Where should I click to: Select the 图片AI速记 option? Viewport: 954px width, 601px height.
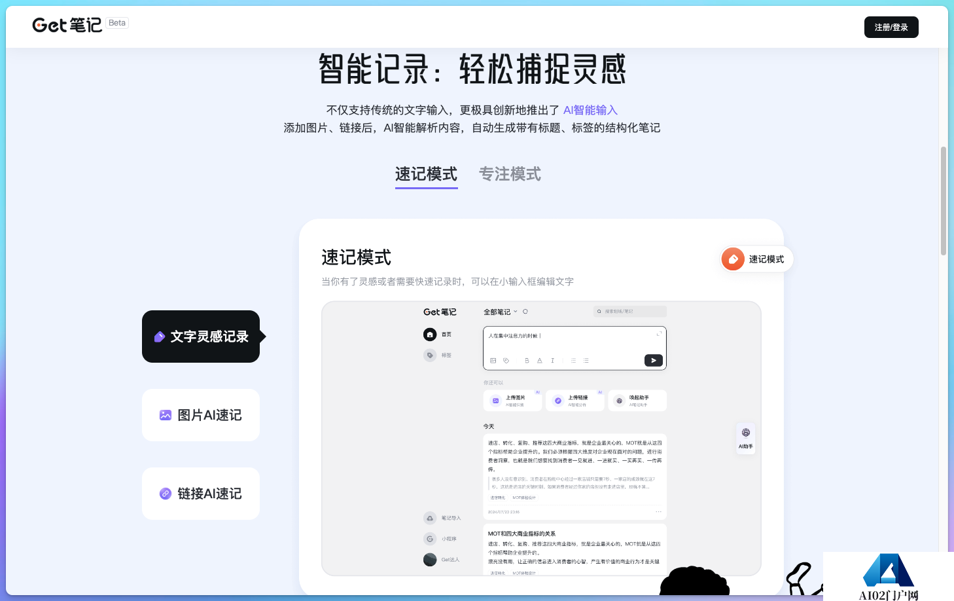click(201, 415)
